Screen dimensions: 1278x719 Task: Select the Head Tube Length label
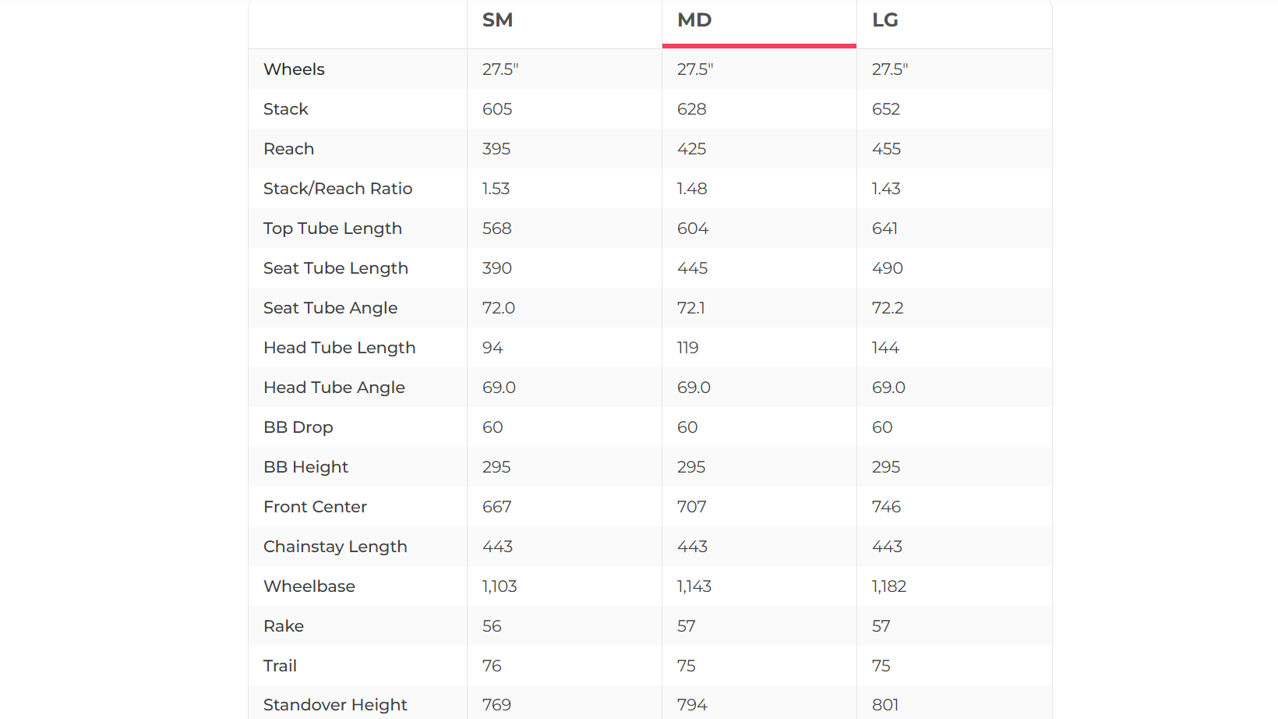click(339, 348)
